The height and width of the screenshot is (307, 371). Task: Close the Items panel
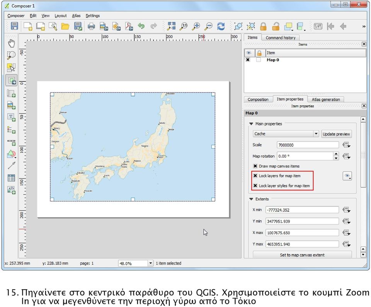pos(364,44)
